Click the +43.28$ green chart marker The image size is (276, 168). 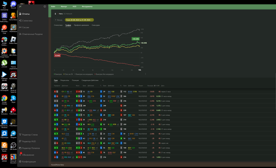click(x=136, y=39)
